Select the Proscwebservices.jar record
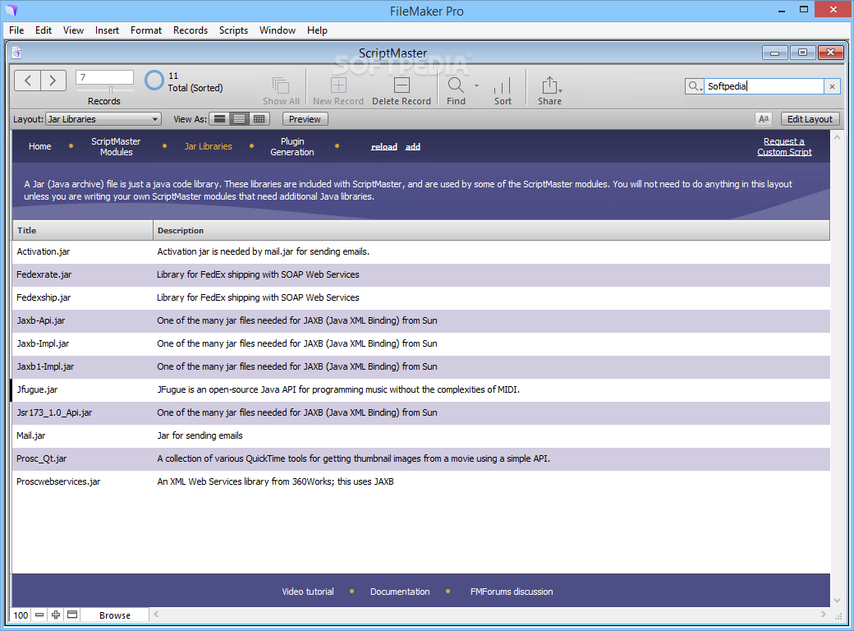 point(421,481)
